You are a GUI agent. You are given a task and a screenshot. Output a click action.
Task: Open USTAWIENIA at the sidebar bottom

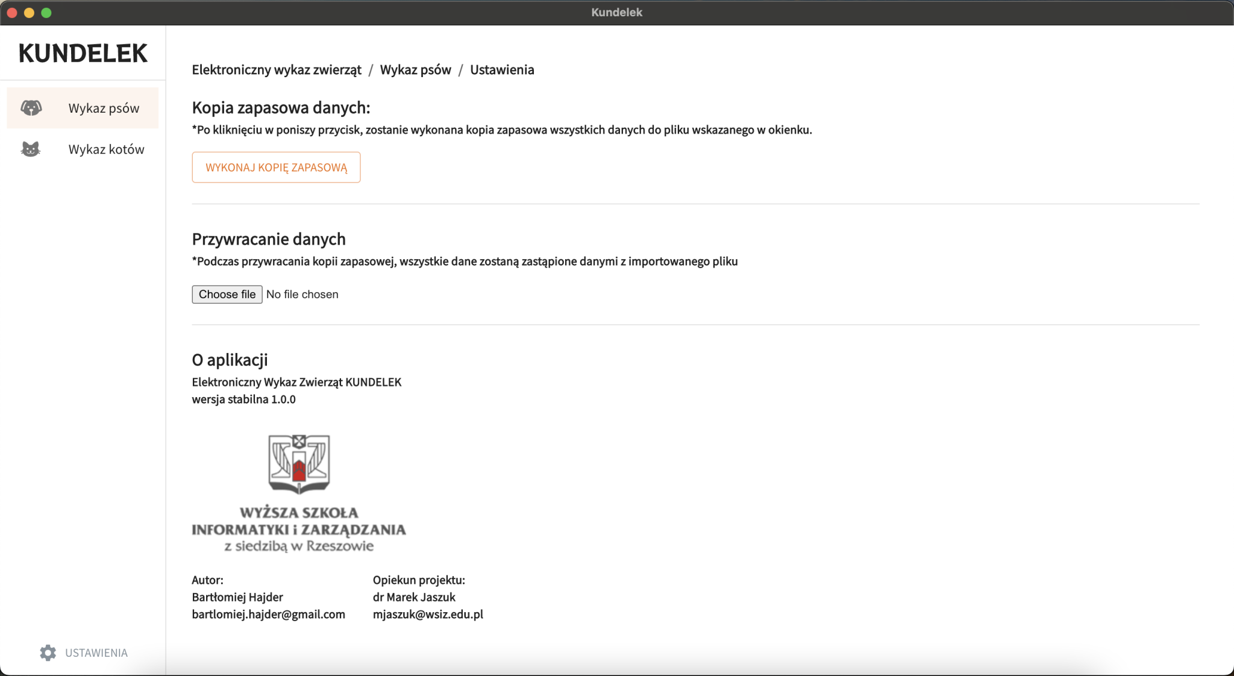pos(83,653)
